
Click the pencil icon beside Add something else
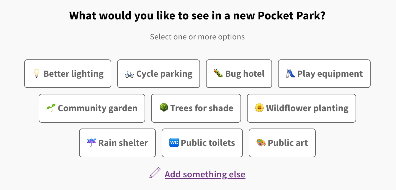click(x=155, y=173)
